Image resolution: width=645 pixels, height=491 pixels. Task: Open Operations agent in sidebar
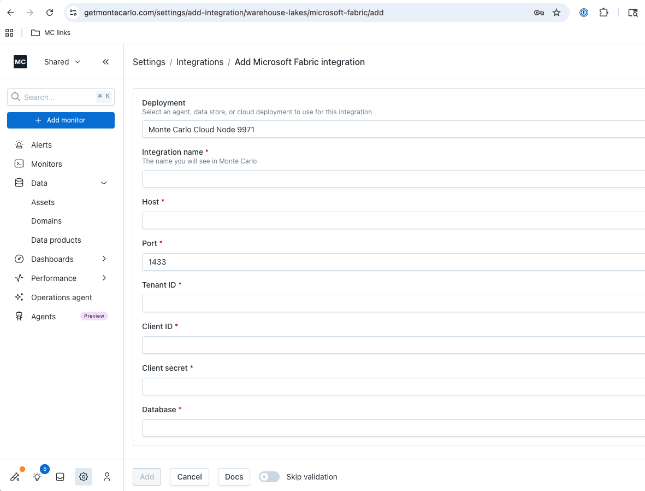point(62,297)
